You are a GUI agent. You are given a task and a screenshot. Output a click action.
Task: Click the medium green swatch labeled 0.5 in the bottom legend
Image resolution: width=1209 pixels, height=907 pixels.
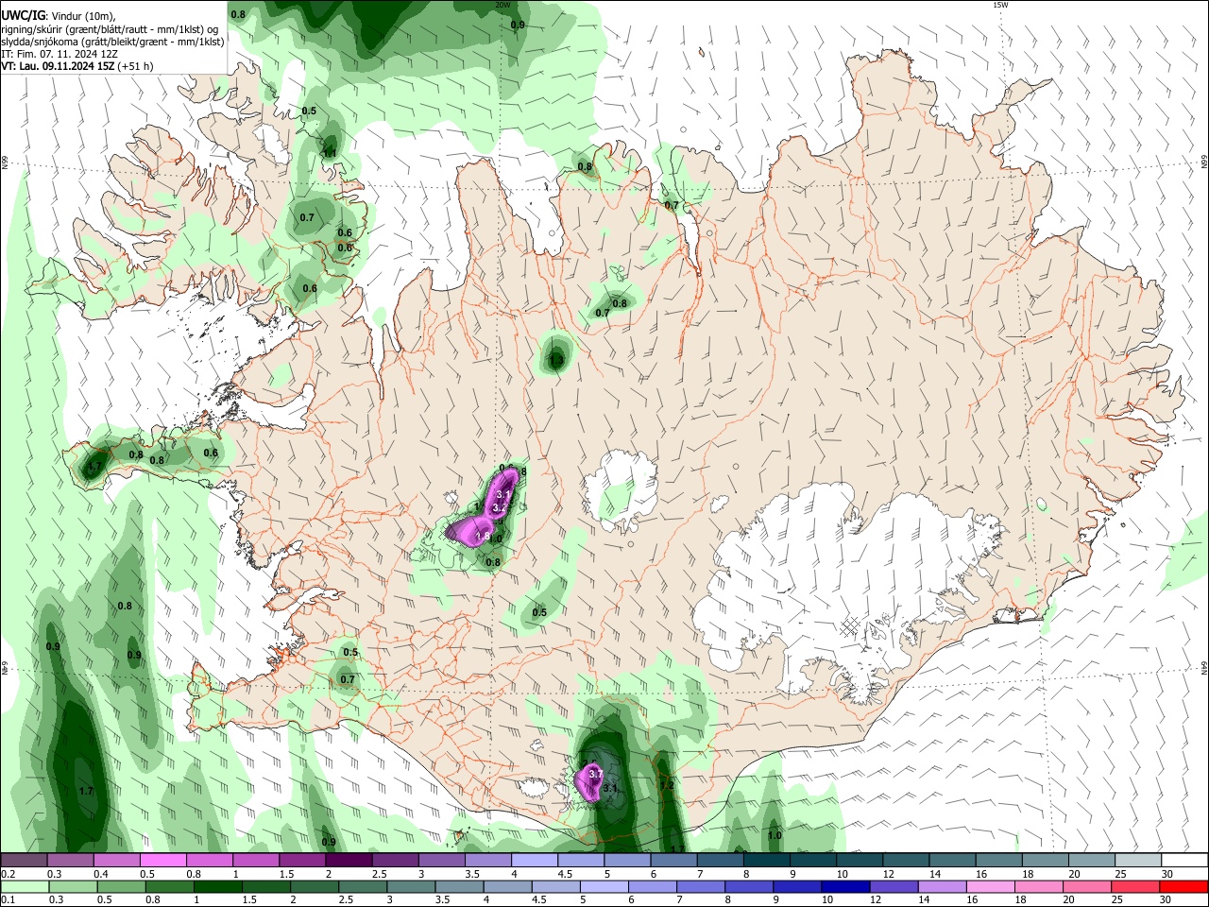pyautogui.click(x=121, y=887)
